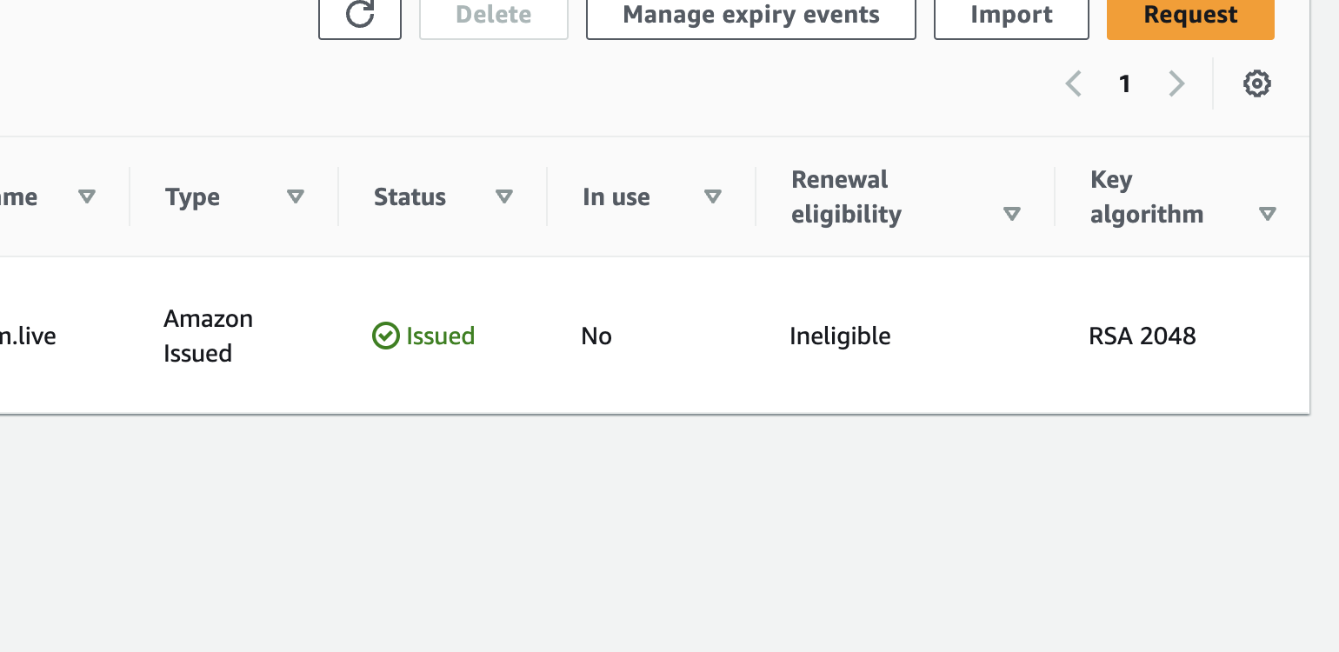Click the Import button

(x=1011, y=15)
